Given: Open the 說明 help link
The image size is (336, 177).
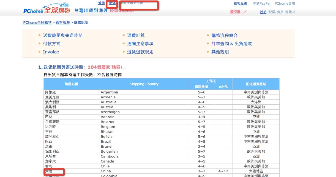Looking at the screenshot, I should (x=263, y=12).
